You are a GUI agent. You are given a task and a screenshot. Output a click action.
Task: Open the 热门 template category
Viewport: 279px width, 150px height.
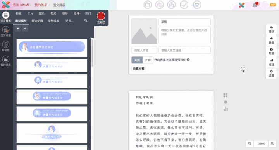[x=88, y=13]
